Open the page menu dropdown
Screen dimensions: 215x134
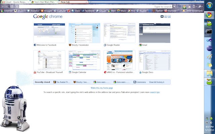pos(195,6)
